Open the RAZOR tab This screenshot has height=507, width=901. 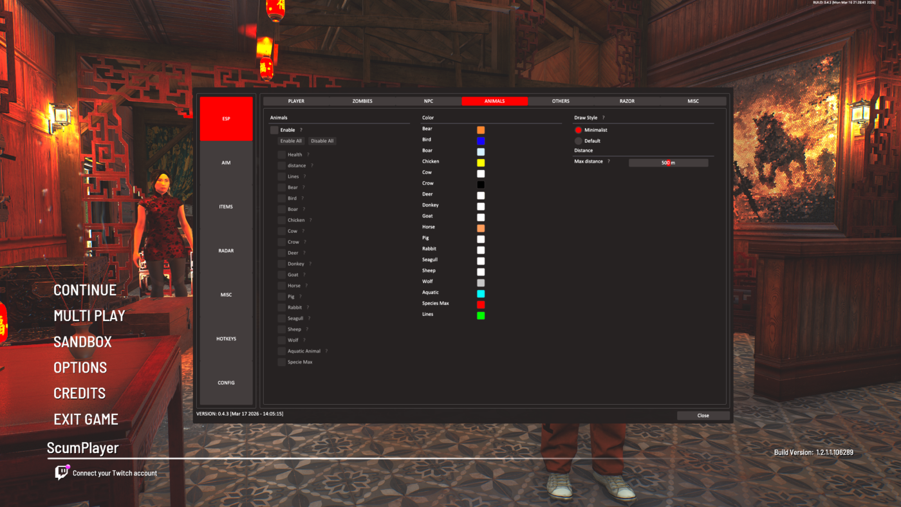[627, 101]
